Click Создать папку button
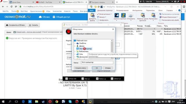 pos(81,68)
